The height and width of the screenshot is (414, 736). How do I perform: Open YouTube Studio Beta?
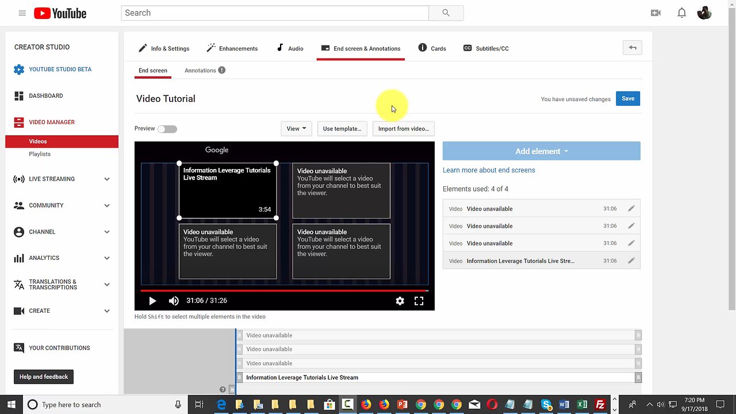click(60, 70)
